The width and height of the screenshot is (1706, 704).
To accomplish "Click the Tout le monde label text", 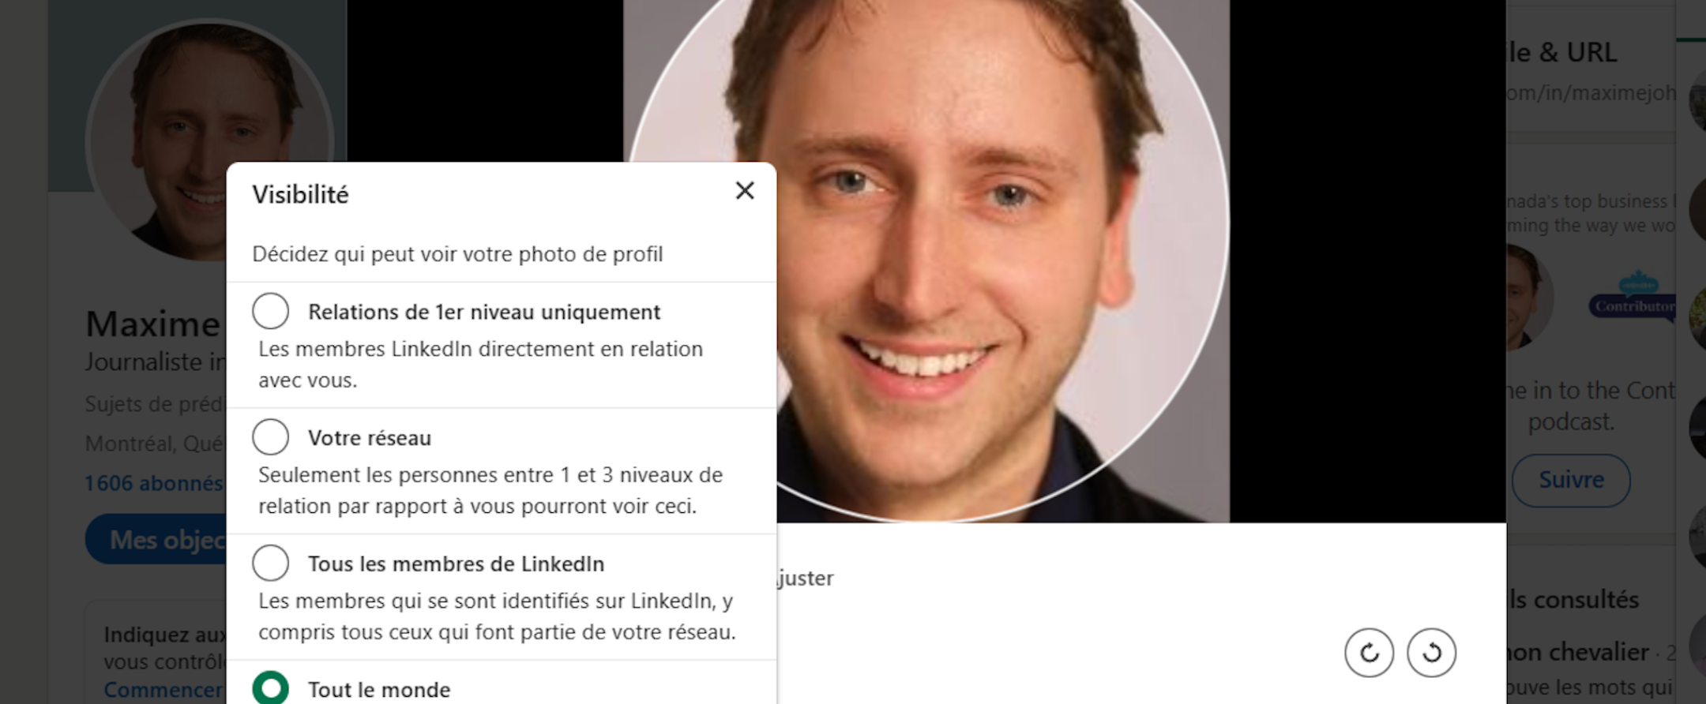I will (x=379, y=690).
